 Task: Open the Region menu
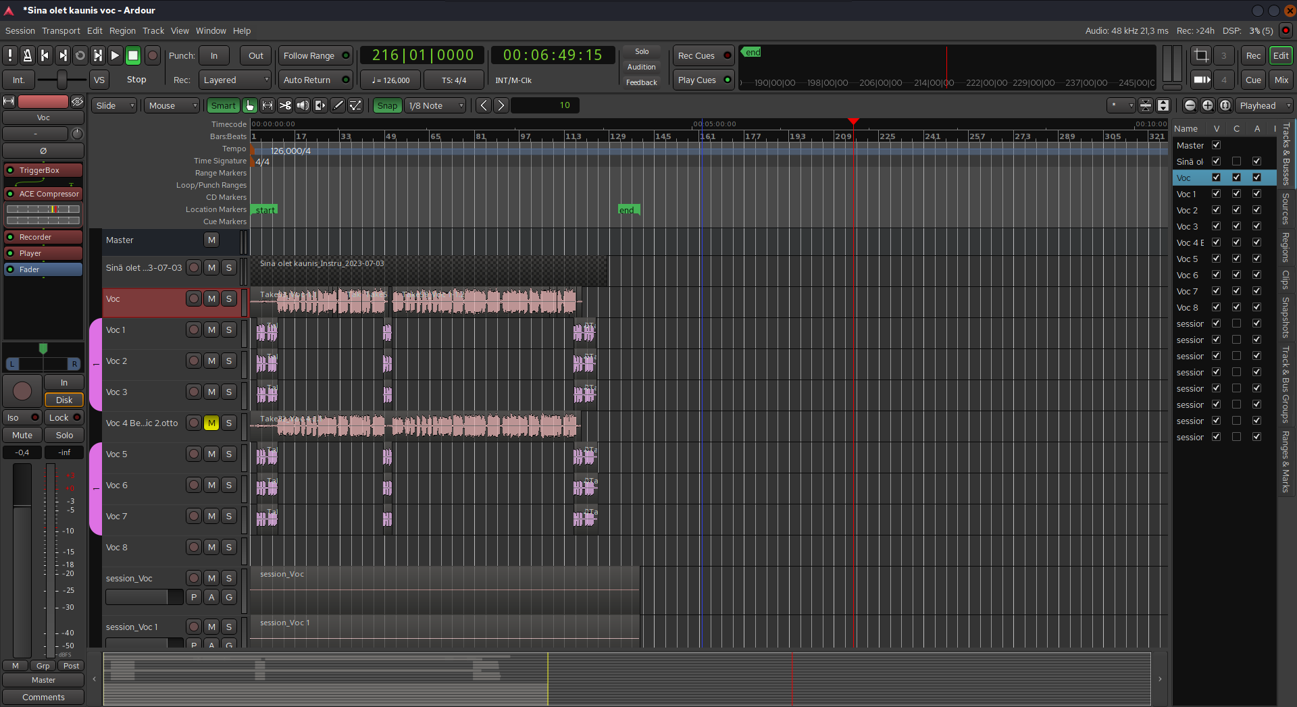coord(122,30)
